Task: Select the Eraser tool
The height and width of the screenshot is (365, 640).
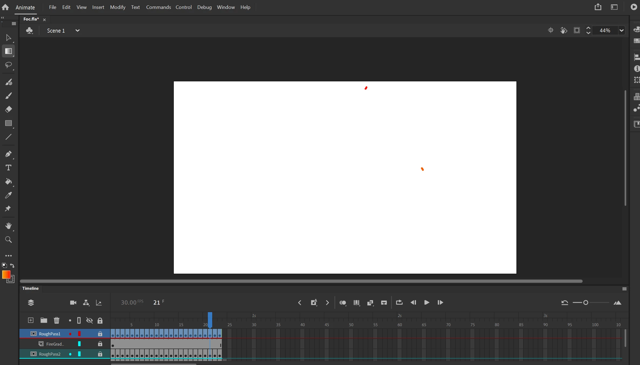Action: point(8,109)
